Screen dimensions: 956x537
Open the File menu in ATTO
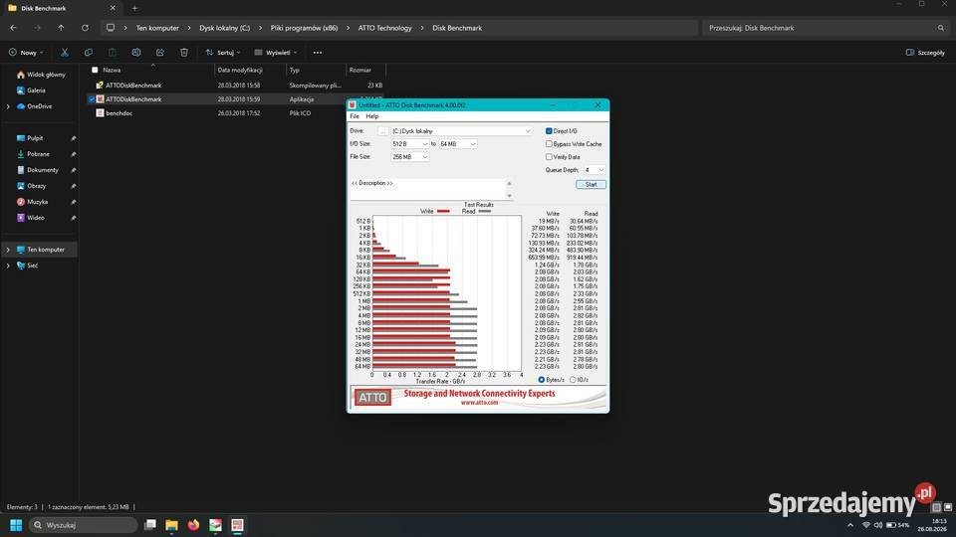(355, 116)
